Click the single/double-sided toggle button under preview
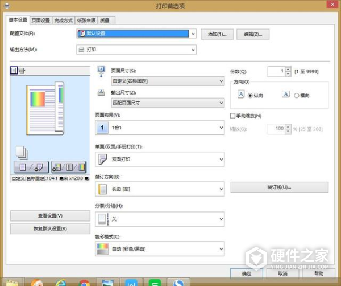The width and height of the screenshot is (341, 286). 31,167
